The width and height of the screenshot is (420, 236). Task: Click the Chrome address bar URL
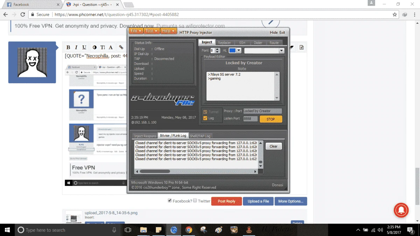[117, 15]
